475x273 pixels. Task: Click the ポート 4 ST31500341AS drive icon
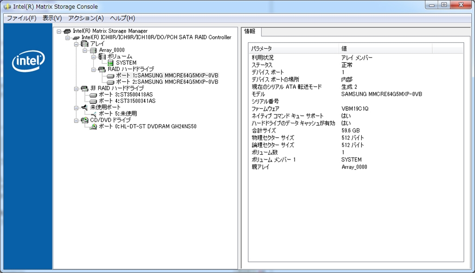click(x=93, y=101)
